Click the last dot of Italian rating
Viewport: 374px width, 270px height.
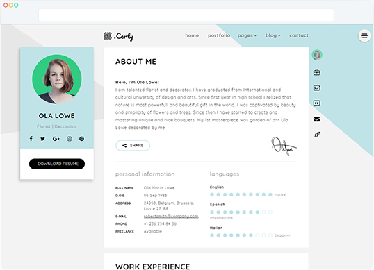(x=270, y=235)
